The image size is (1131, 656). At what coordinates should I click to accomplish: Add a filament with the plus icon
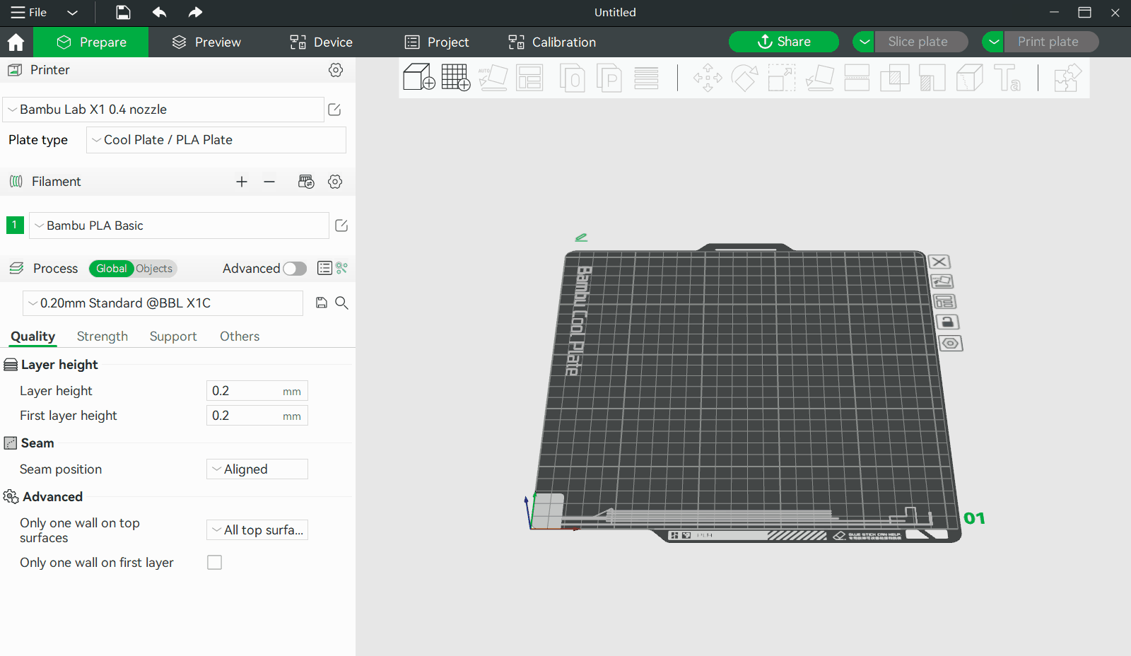click(242, 182)
